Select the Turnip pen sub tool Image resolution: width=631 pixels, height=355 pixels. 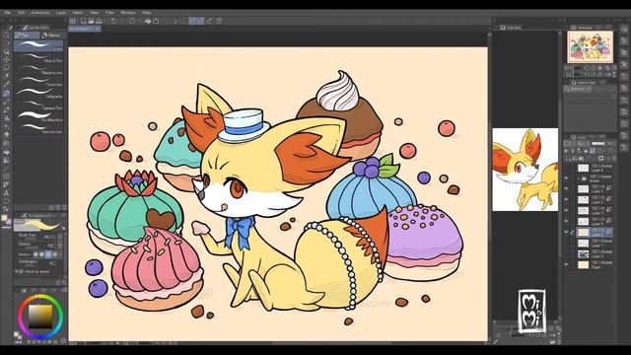38,82
